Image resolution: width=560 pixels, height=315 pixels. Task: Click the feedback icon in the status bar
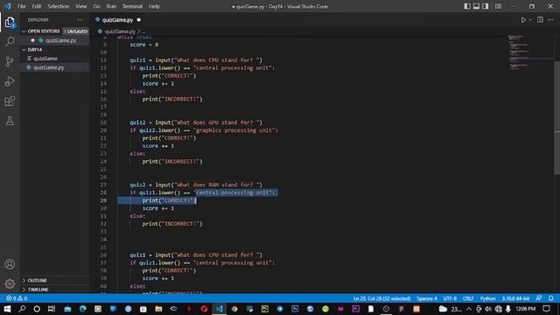[539, 298]
